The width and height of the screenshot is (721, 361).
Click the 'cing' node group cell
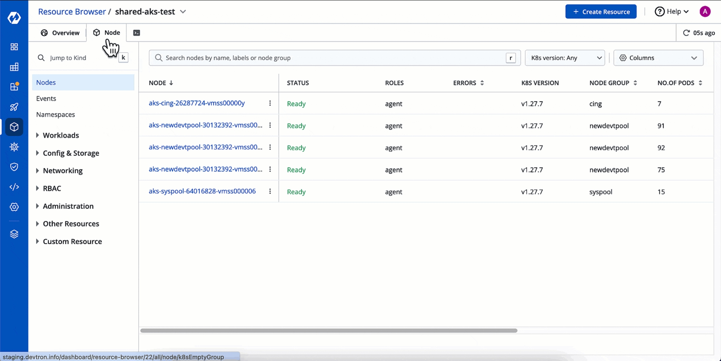pyautogui.click(x=596, y=104)
